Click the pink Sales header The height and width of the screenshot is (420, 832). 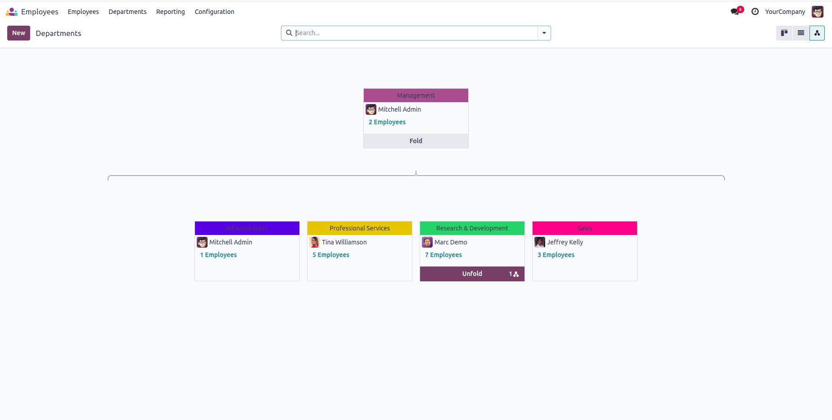click(x=585, y=228)
